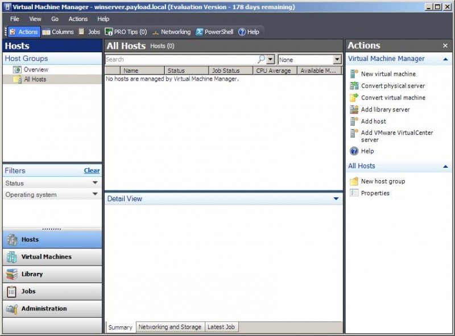Click the Clear filters link
Image resolution: width=455 pixels, height=336 pixels.
coord(92,171)
